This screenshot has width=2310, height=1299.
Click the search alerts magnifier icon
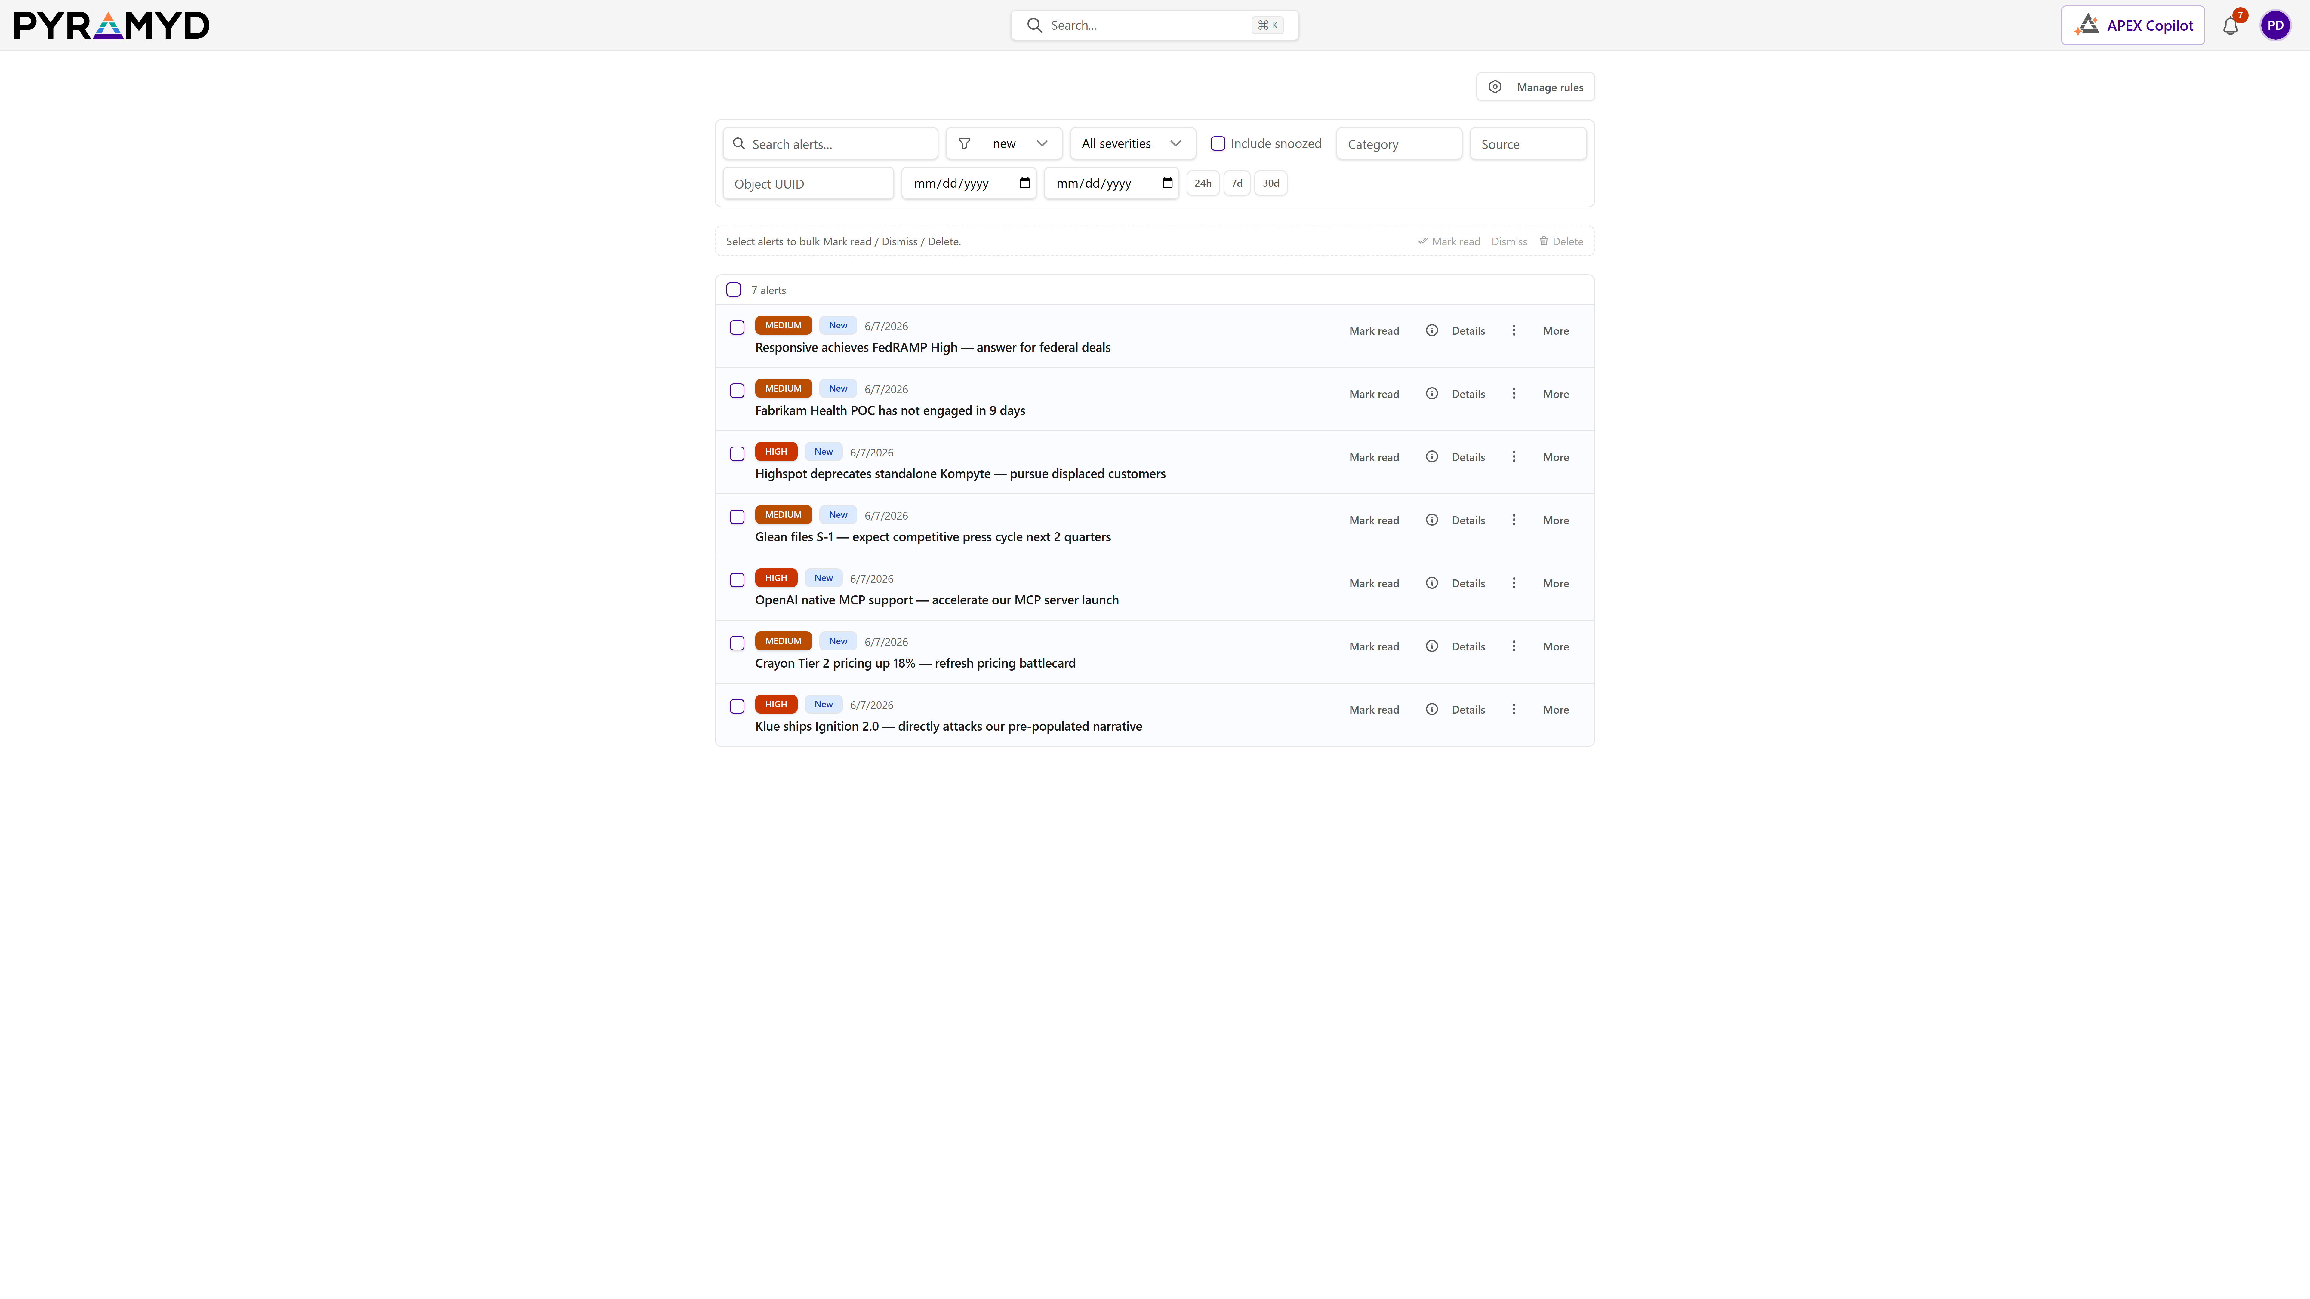739,143
